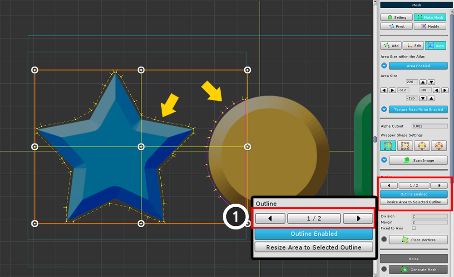Select the Pivot tool in the Mesh panel
Image resolution: width=454 pixels, height=277 pixels.
tap(396, 26)
